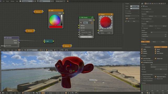Click the screen layout grid icon
168x94 pixels.
[20, 1]
